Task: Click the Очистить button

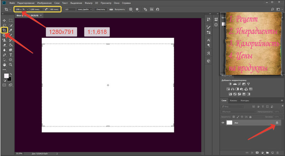Action: coord(100,9)
